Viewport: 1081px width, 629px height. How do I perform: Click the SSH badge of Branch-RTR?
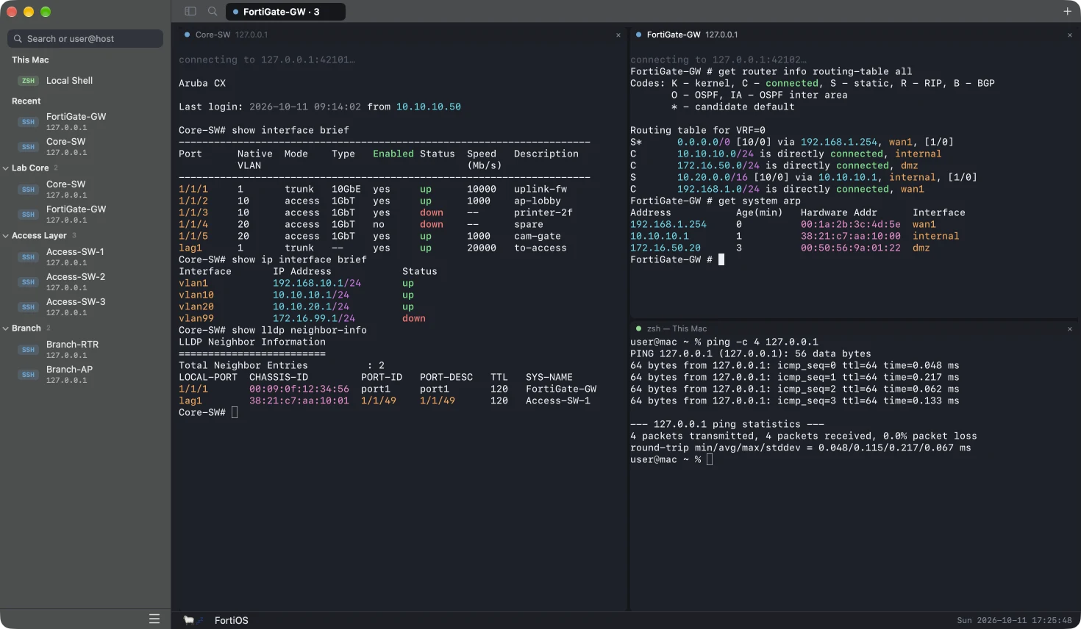tap(28, 350)
